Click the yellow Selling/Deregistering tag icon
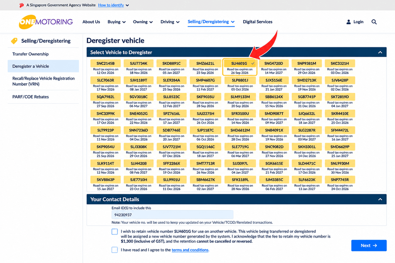This screenshot has width=395, height=263. click(14, 41)
